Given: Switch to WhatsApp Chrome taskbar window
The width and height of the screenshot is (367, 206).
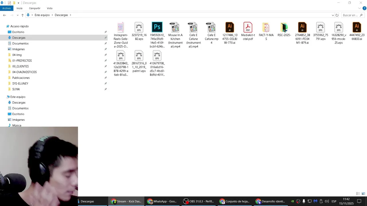Looking at the screenshot, I should pyautogui.click(x=162, y=201).
